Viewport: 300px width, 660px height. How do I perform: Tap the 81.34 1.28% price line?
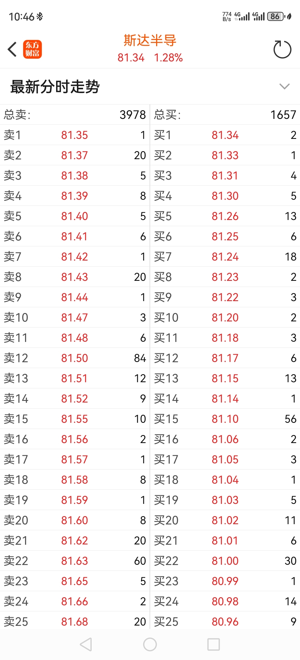click(x=150, y=58)
